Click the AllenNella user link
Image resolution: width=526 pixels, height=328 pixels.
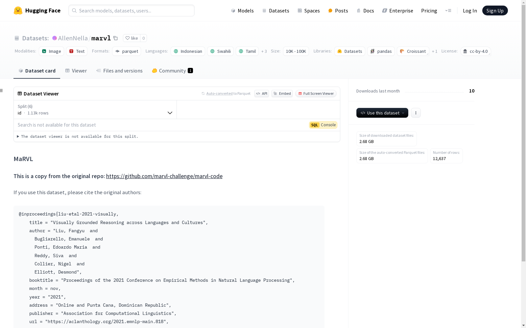coord(73,38)
